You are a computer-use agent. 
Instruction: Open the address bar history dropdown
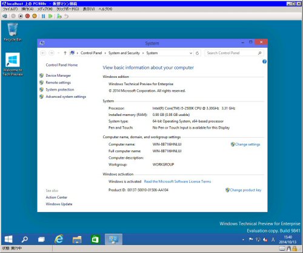click(191, 53)
